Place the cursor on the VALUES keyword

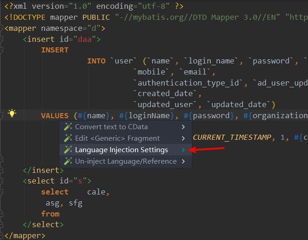coord(54,116)
